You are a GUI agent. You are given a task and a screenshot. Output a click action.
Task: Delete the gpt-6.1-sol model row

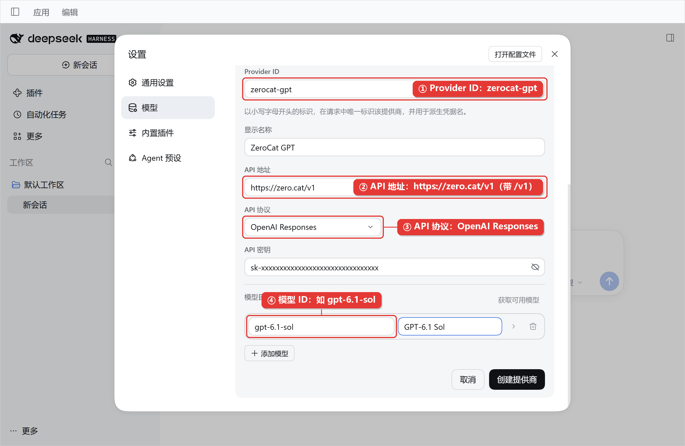click(533, 327)
